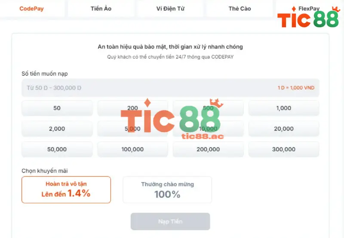This screenshot has width=344, height=238.
Task: Click the center TIC88 watermark logo
Action: tap(172, 116)
